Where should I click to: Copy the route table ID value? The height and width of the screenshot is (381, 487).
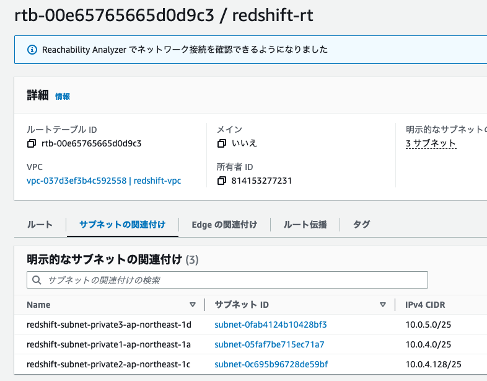[x=32, y=143]
